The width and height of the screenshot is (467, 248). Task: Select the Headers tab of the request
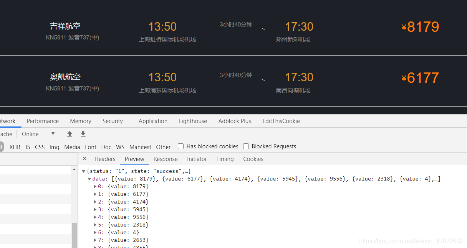tap(105, 159)
